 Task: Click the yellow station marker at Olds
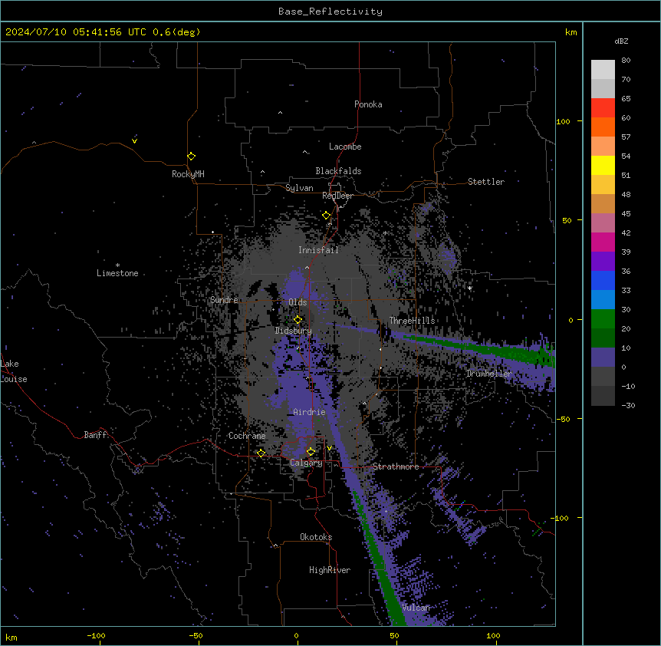[298, 320]
